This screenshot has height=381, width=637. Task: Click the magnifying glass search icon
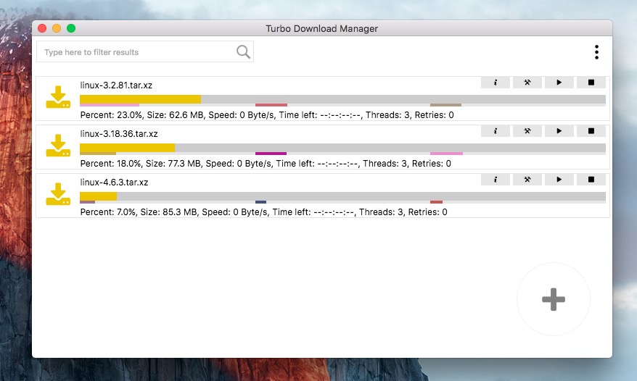tap(243, 51)
